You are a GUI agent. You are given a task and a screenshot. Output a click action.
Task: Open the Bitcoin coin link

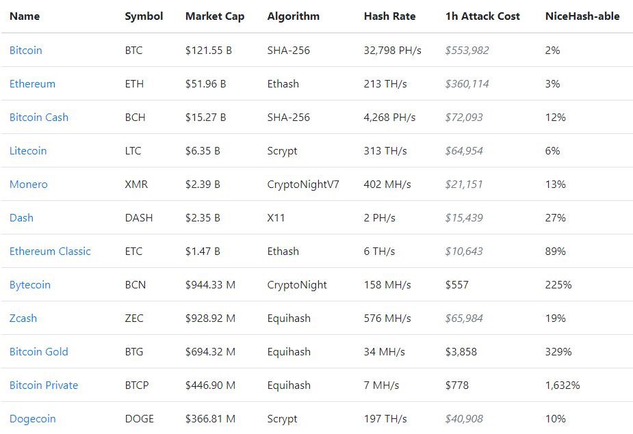click(26, 51)
